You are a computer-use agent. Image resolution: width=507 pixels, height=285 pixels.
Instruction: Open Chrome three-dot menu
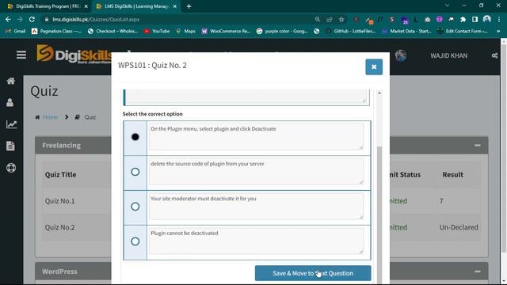(499, 19)
